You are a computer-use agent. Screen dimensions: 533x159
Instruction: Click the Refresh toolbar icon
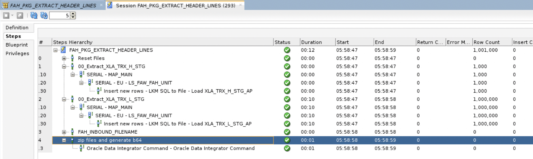[x=34, y=16]
